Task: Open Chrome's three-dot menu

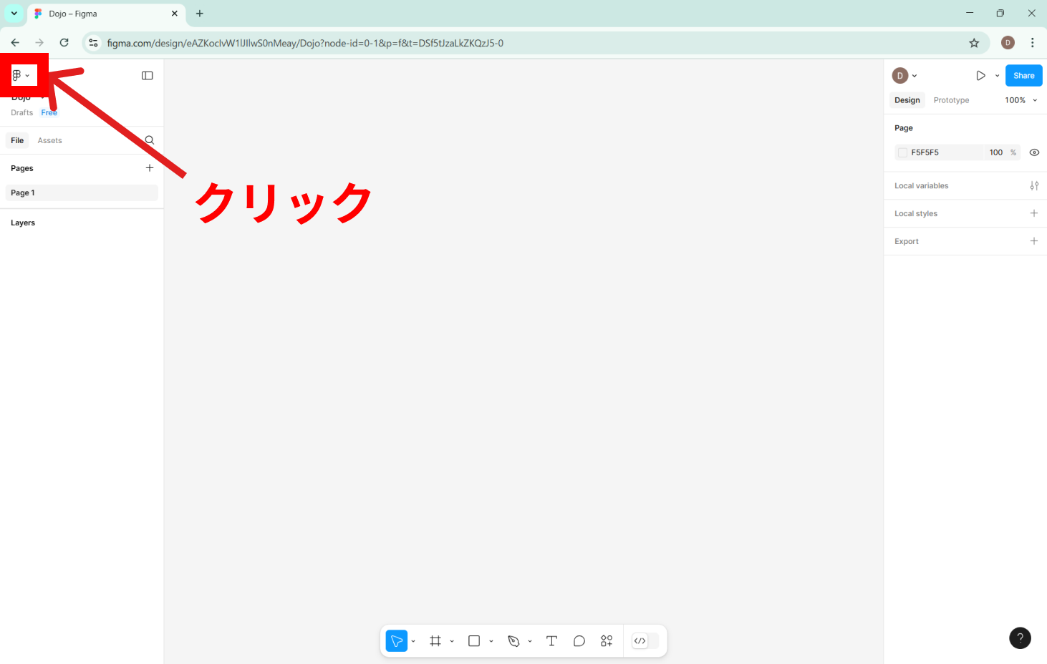Action: pyautogui.click(x=1033, y=43)
